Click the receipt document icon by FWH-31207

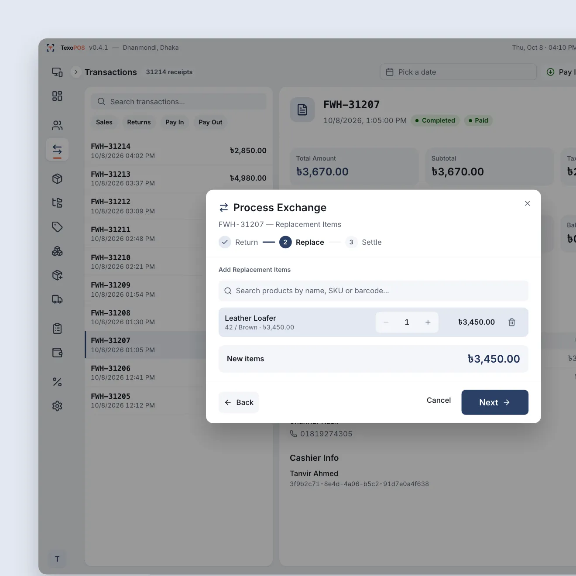(302, 110)
